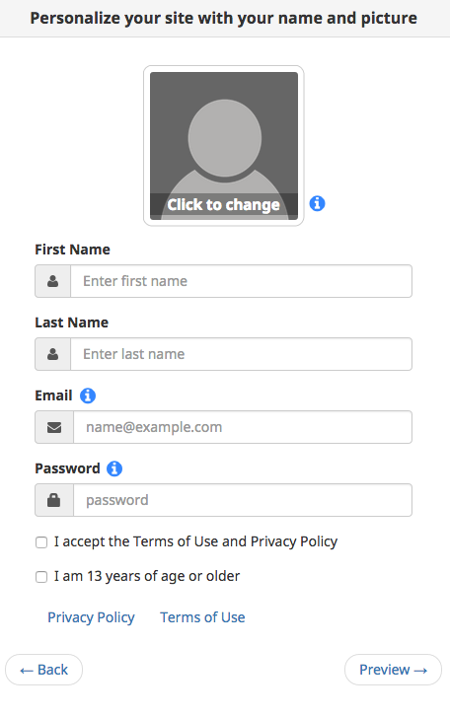Click the info icon next to Password

[x=114, y=468]
